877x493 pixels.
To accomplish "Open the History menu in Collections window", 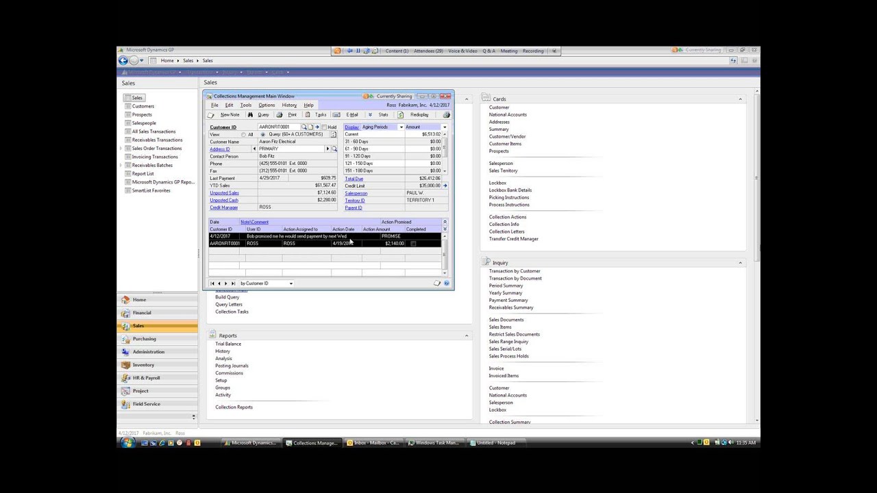I will (289, 105).
